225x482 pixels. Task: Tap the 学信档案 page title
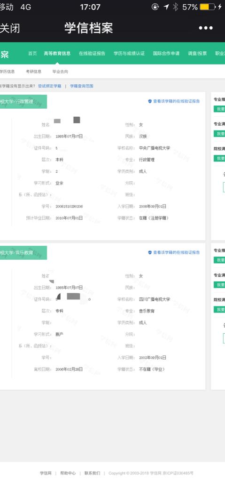pos(89,28)
